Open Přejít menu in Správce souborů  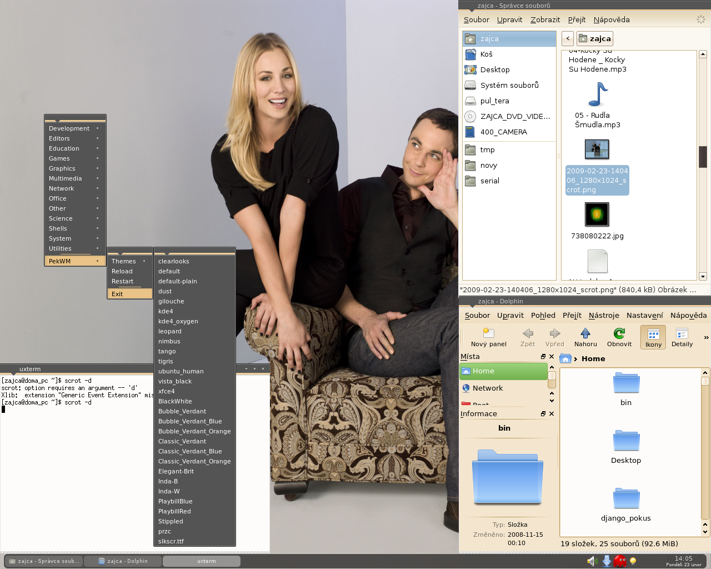tap(577, 19)
